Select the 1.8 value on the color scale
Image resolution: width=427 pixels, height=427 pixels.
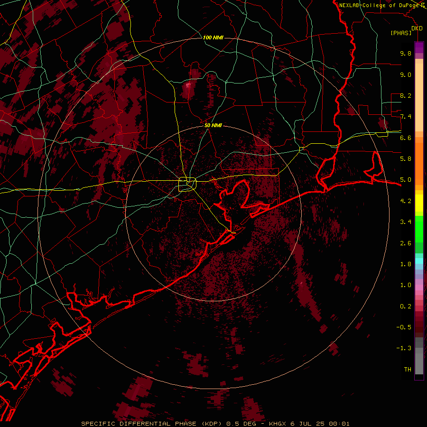pos(406,264)
